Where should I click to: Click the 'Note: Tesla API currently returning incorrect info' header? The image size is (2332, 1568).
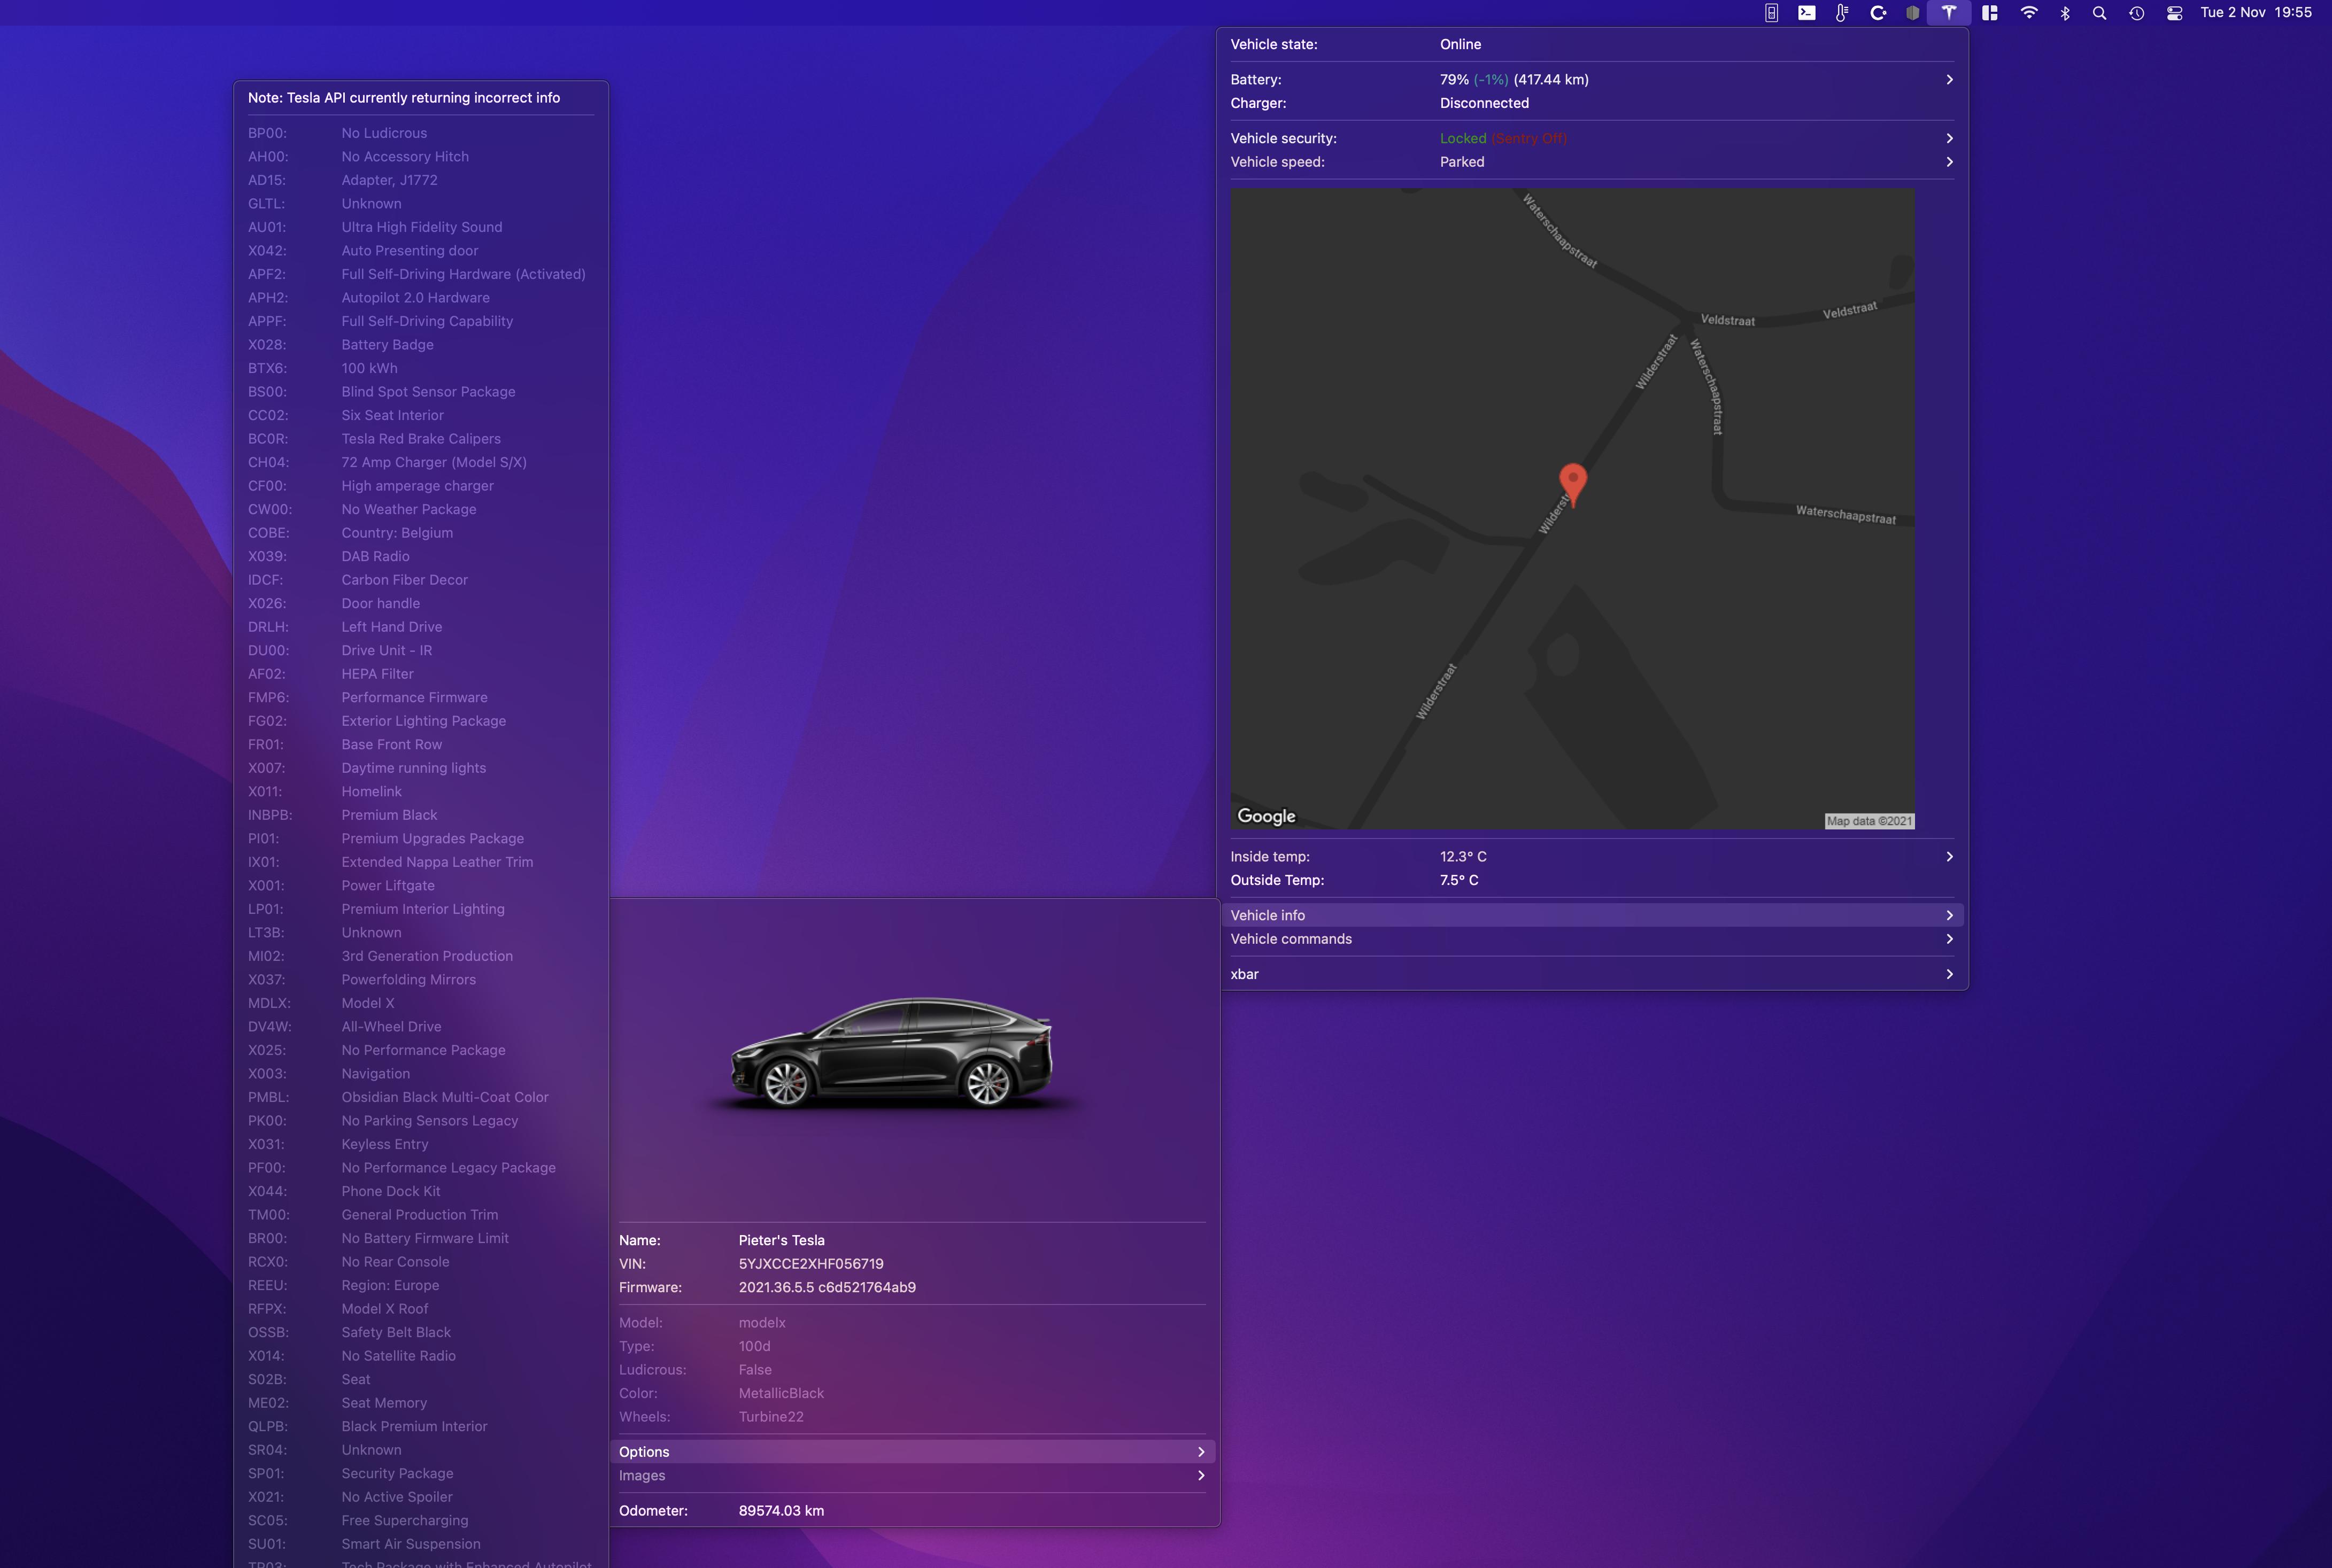(404, 98)
